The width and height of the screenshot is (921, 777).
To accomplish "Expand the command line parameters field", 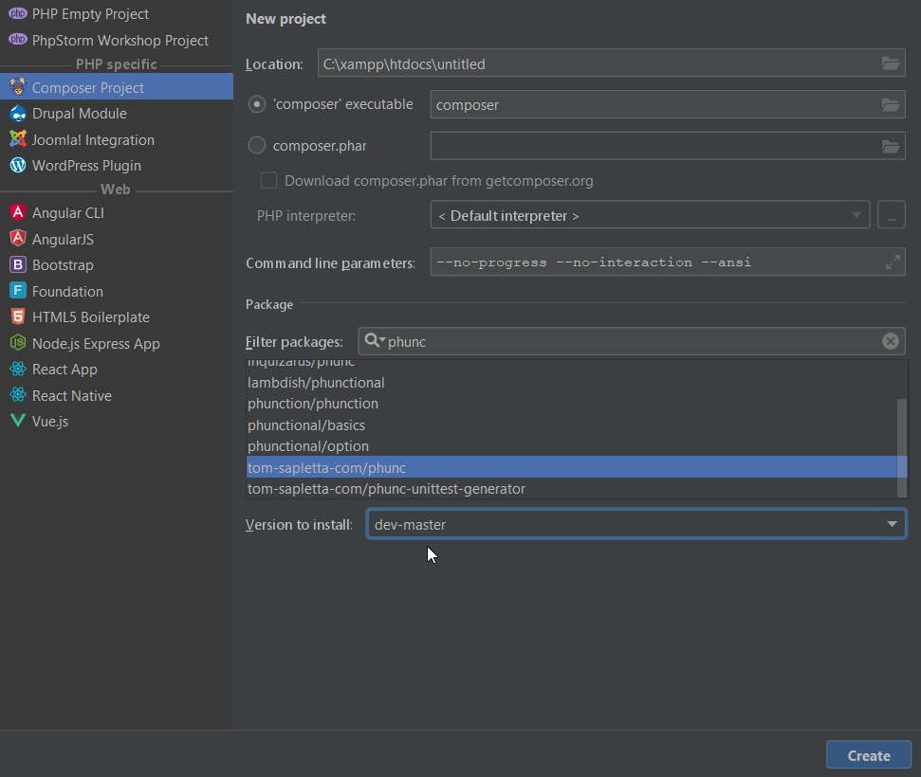I will point(893,262).
